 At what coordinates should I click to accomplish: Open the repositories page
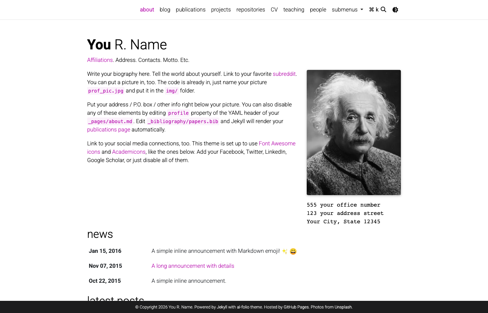coord(251,10)
